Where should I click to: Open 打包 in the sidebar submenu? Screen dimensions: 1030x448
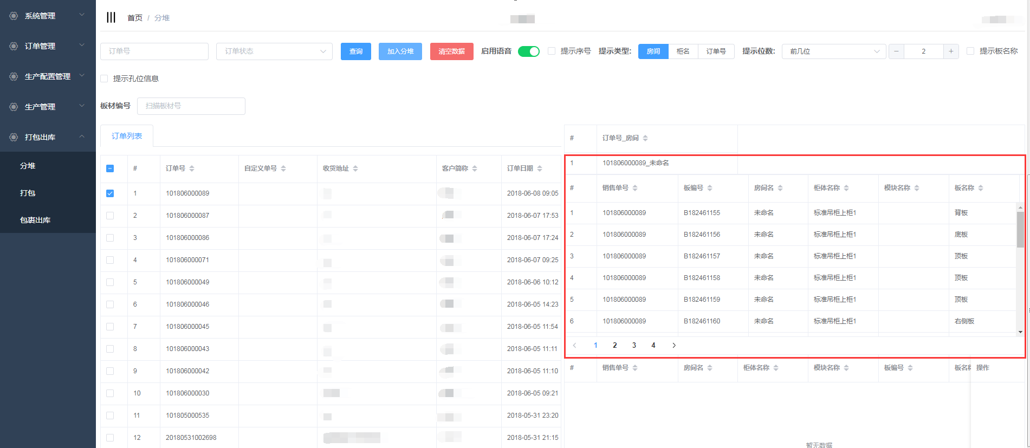pyautogui.click(x=28, y=193)
